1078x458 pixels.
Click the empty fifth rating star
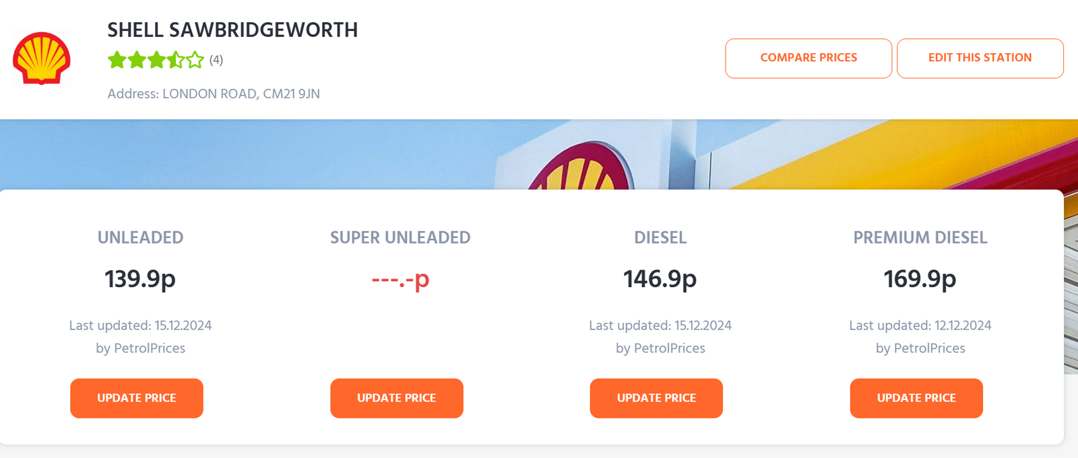(x=195, y=60)
